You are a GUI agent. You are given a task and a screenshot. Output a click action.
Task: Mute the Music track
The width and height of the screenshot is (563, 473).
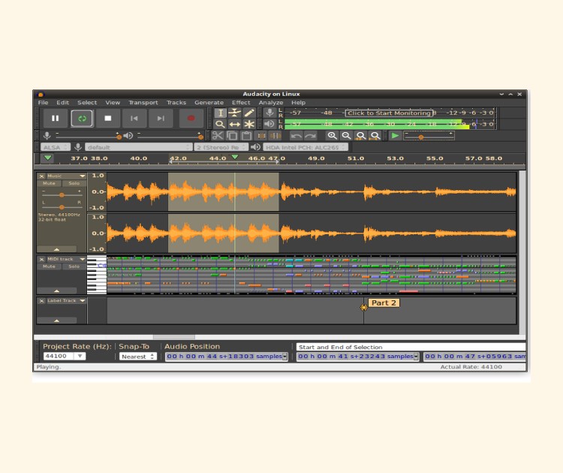coord(50,183)
